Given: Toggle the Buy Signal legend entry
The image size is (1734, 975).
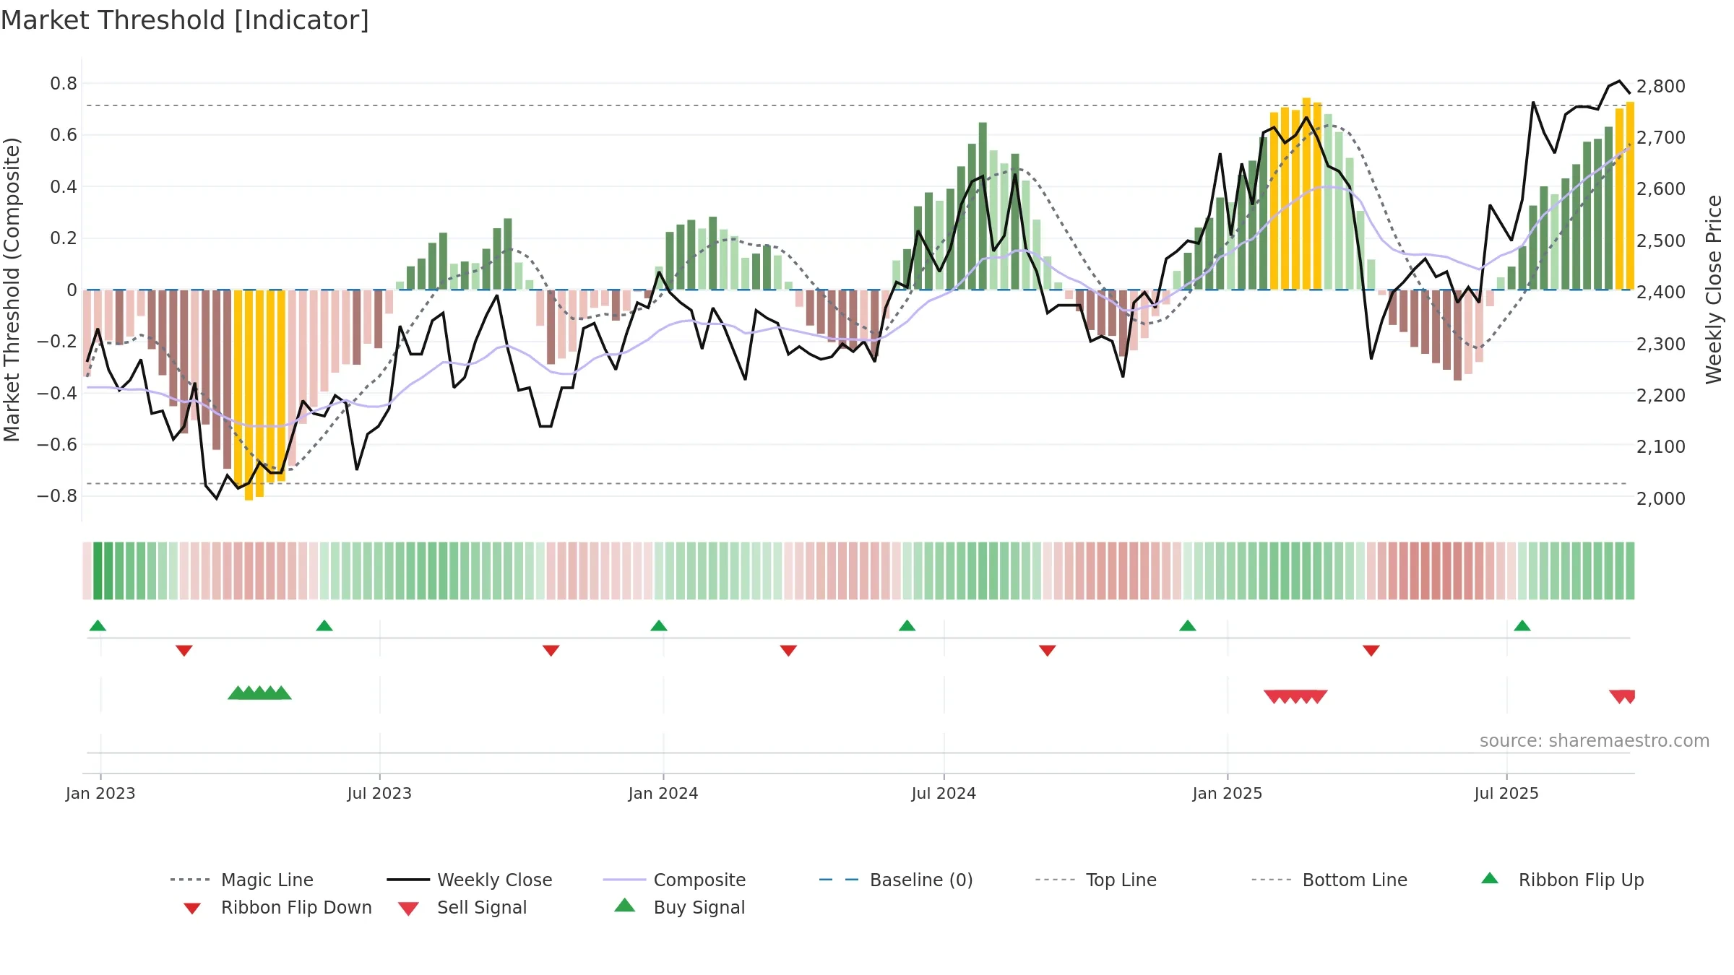Looking at the screenshot, I should click(x=679, y=907).
